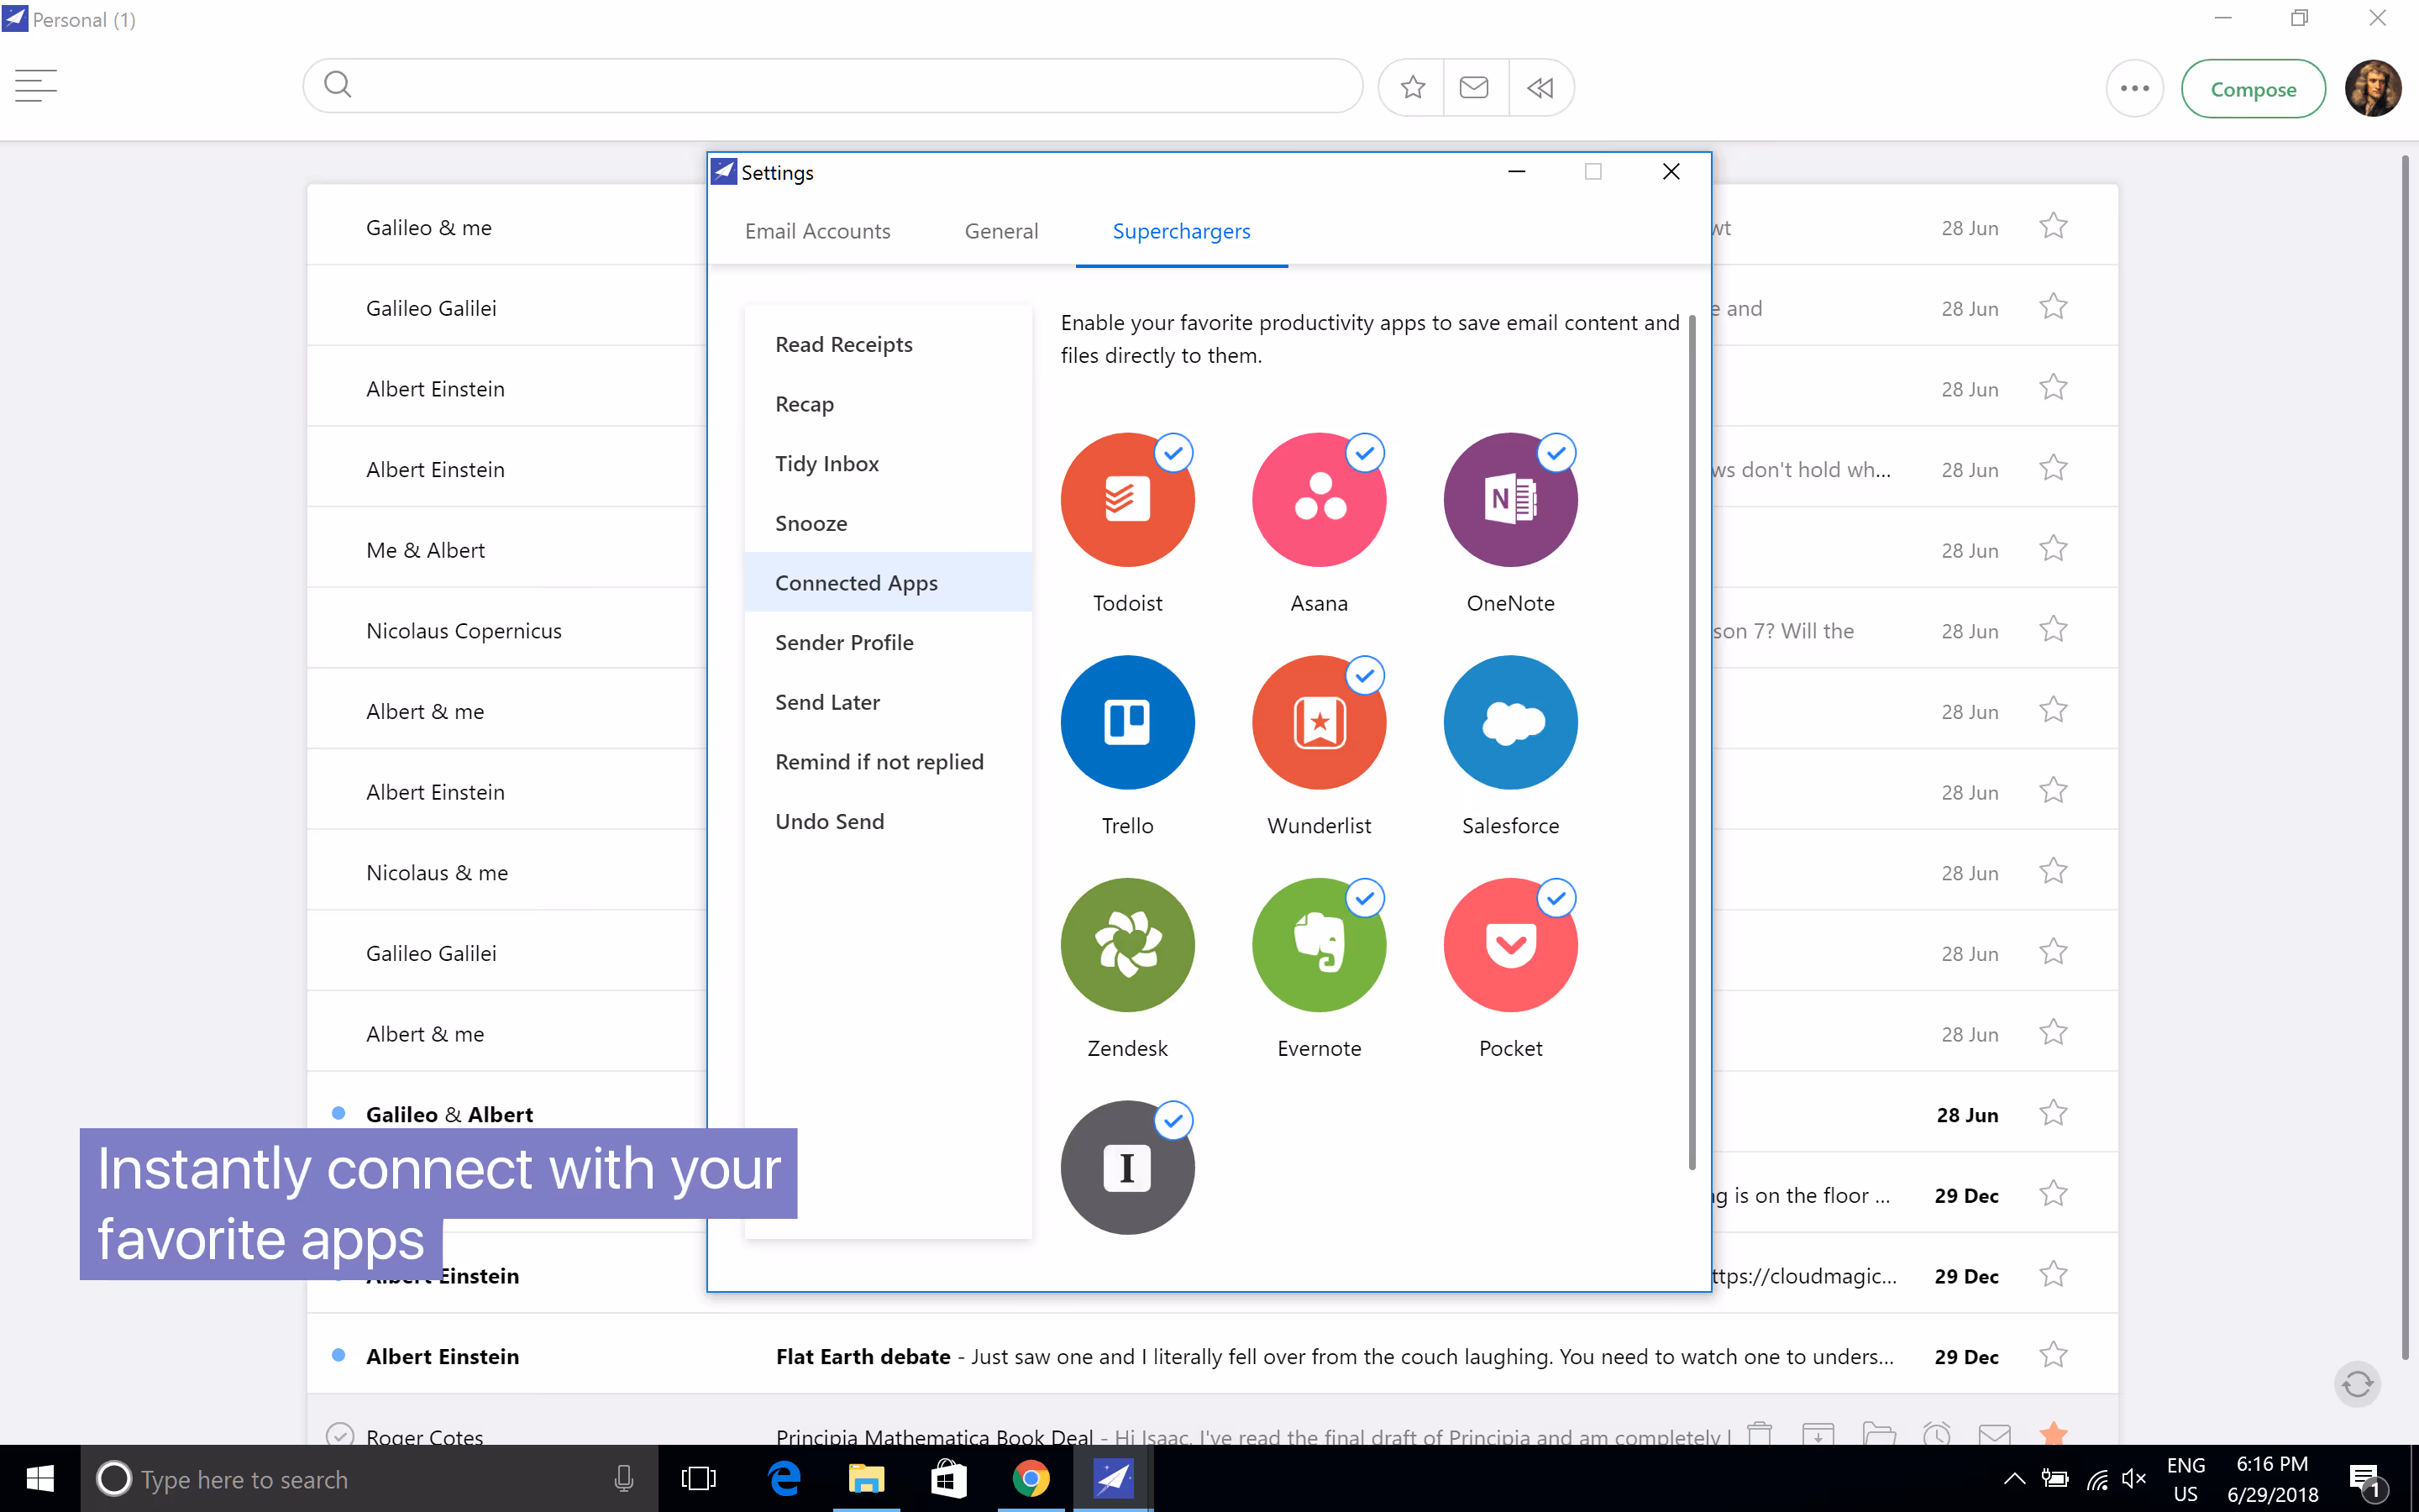Open the account menu via profile avatar
Image resolution: width=2419 pixels, height=1512 pixels.
2373,88
